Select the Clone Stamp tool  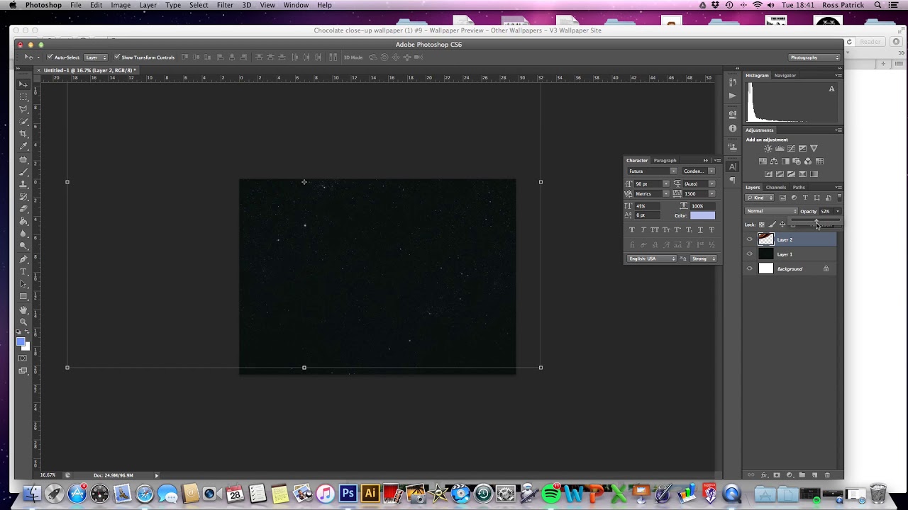click(23, 184)
